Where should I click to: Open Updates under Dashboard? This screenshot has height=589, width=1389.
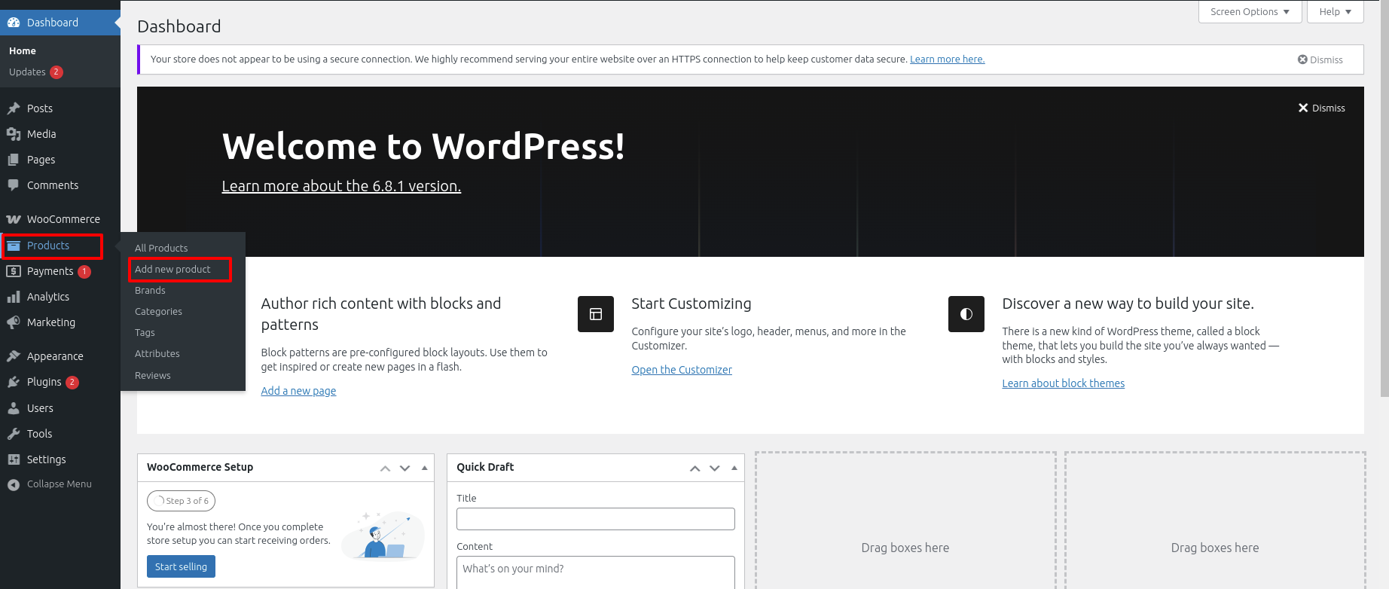click(27, 72)
